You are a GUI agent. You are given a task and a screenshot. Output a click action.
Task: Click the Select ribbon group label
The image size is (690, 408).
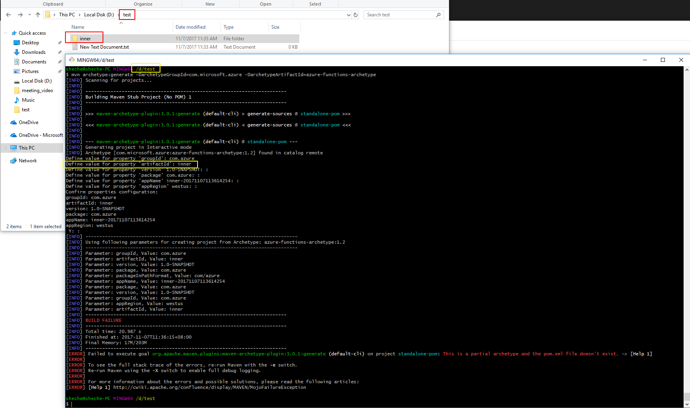click(315, 4)
